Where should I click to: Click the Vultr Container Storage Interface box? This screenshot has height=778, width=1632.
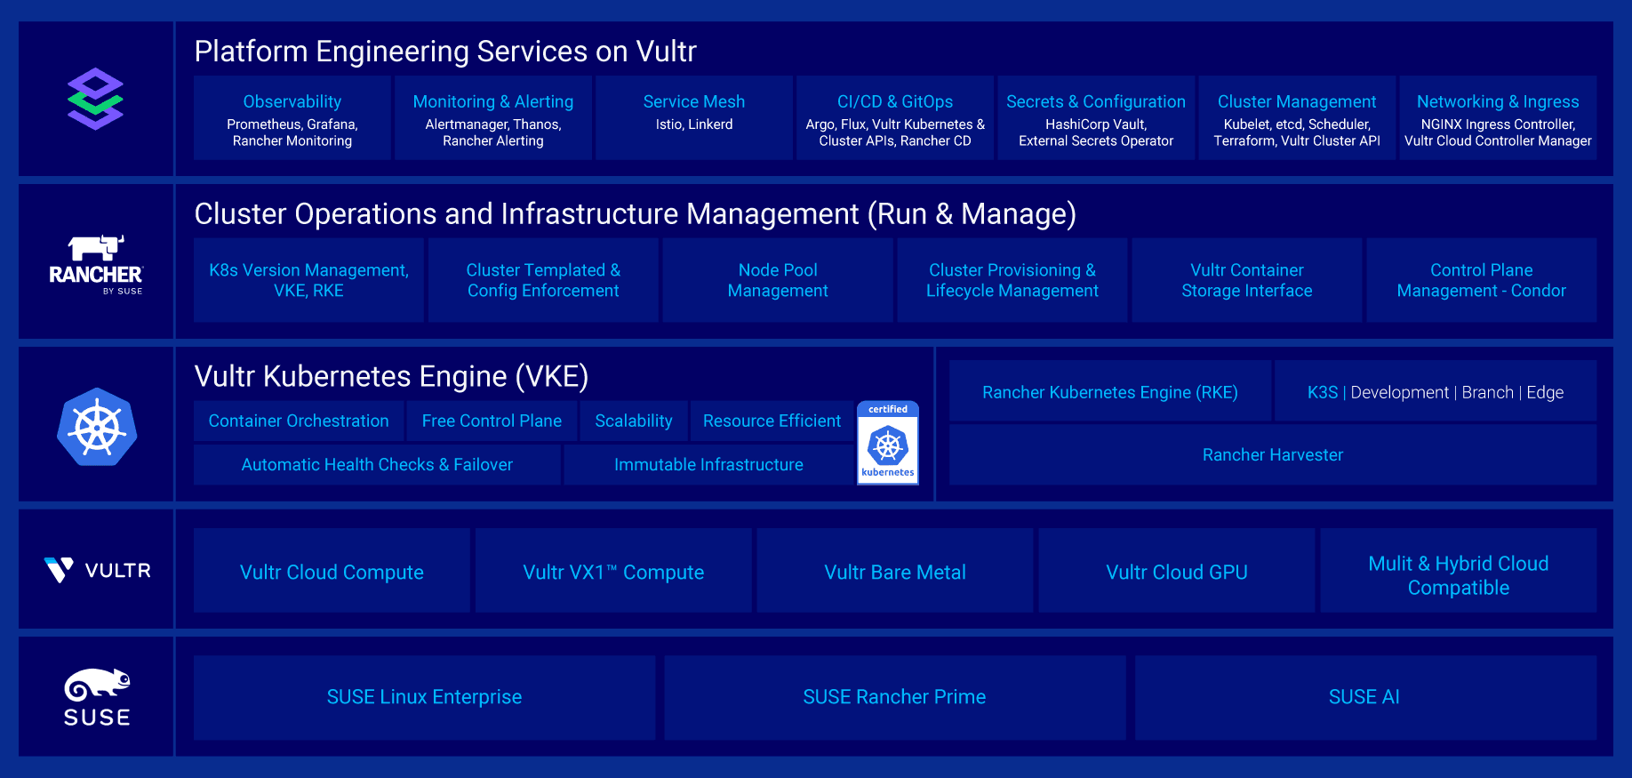point(1246,280)
